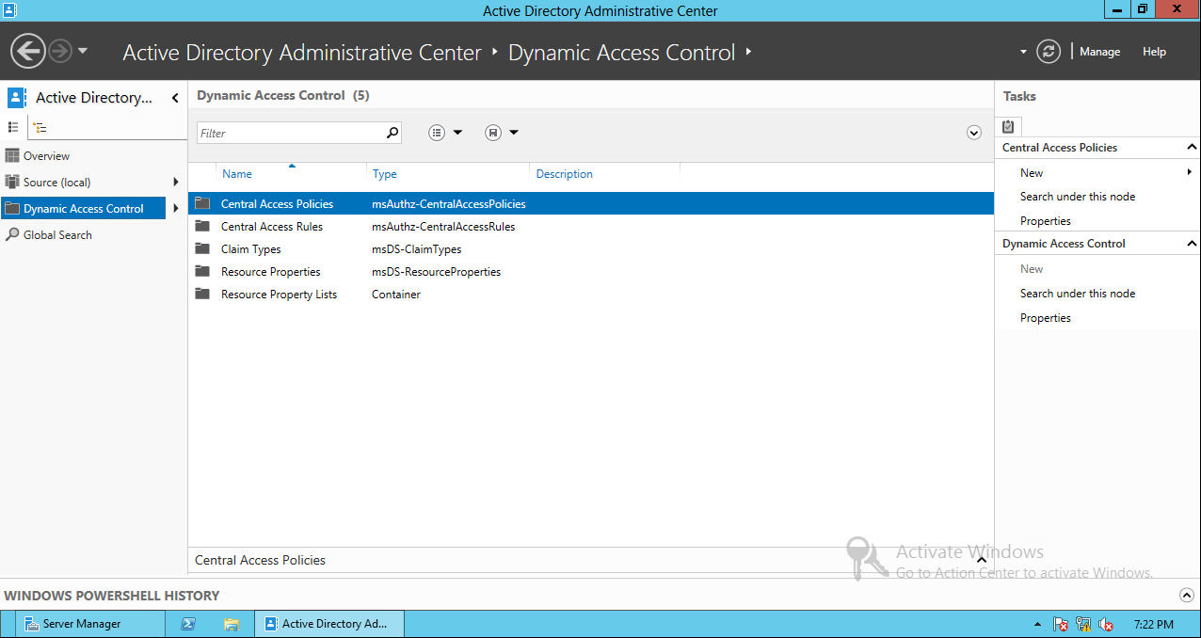Collapse the Central Access Policies task group
The height and width of the screenshot is (638, 1201).
coord(1193,147)
